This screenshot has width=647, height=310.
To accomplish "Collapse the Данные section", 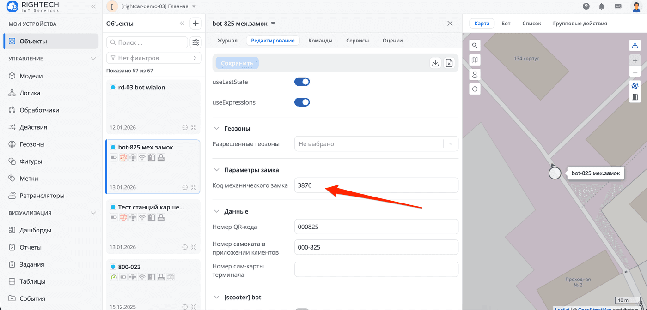I will [216, 211].
